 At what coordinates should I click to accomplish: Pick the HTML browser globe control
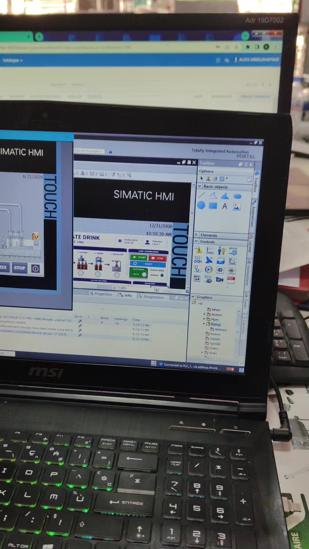[233, 252]
